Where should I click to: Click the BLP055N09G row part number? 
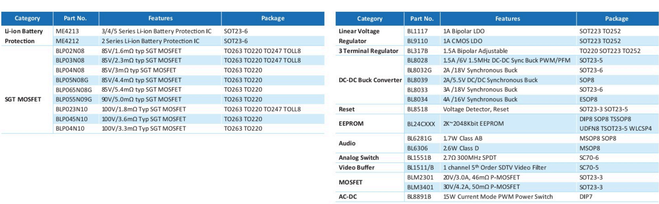click(x=74, y=99)
